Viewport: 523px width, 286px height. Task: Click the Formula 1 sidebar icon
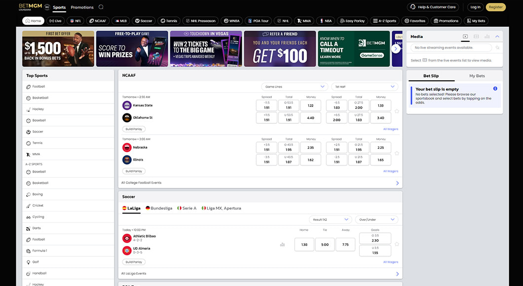click(x=28, y=250)
